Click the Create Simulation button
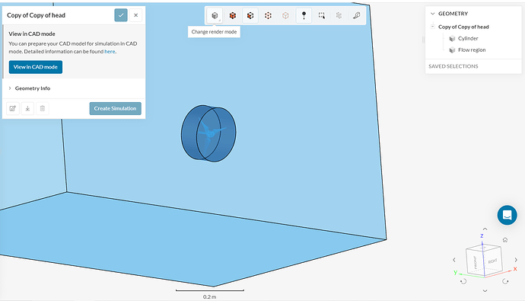Screen dimensions: 525x301 pyautogui.click(x=115, y=109)
